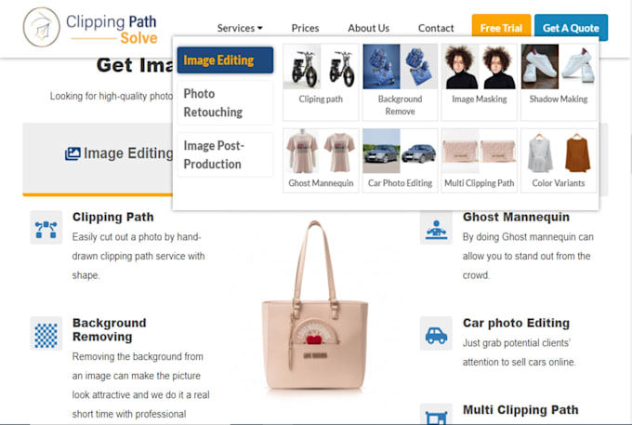Go to About Us page
Screen dimensions: 632x425
pos(368,28)
